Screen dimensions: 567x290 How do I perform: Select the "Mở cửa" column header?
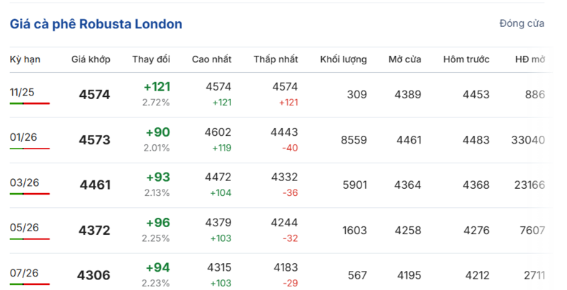click(405, 59)
